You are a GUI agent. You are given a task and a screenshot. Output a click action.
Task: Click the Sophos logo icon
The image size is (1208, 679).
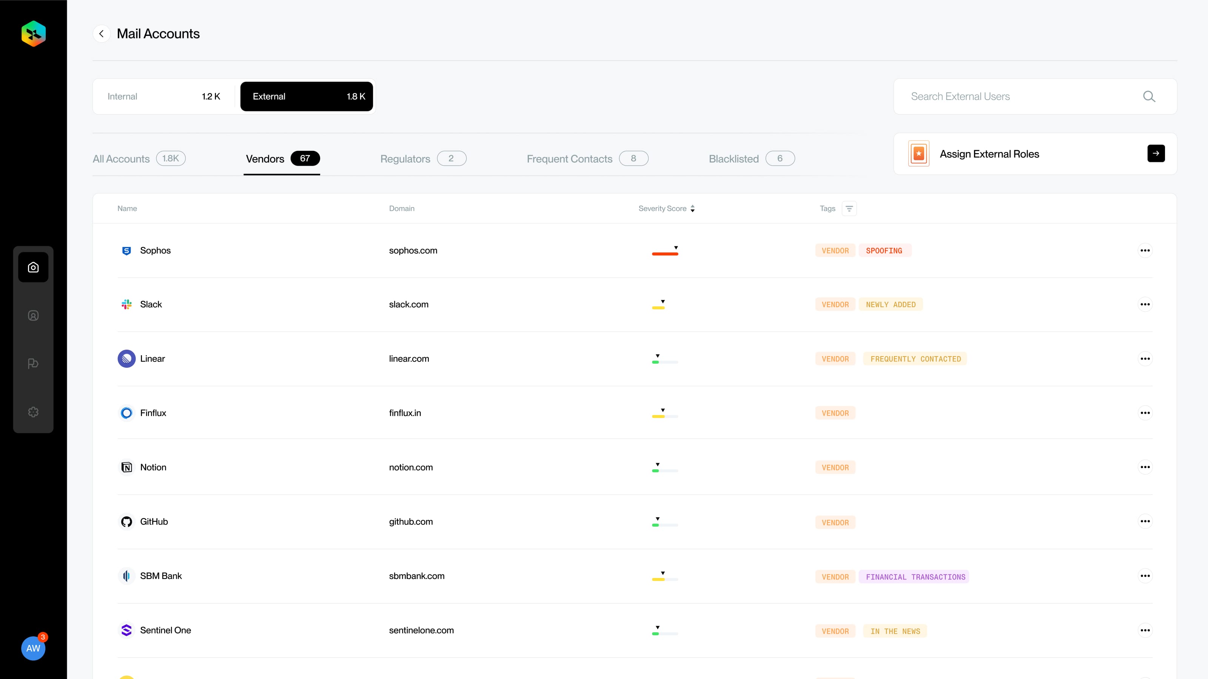tap(126, 250)
